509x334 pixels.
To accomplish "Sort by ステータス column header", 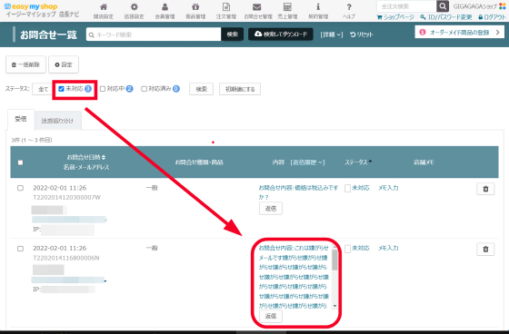I will click(x=358, y=162).
